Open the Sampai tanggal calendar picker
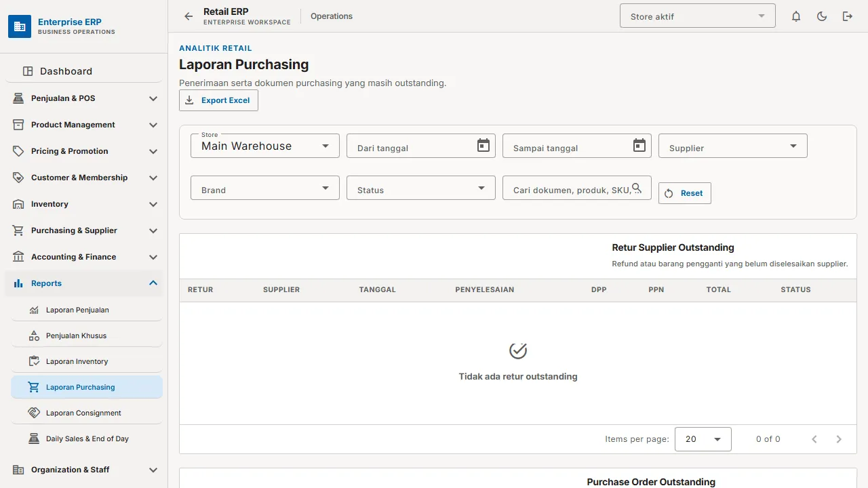This screenshot has height=488, width=868. point(639,146)
